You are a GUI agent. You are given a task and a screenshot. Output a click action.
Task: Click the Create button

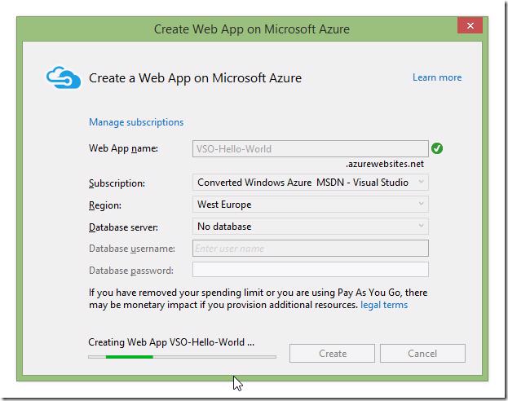click(x=332, y=353)
